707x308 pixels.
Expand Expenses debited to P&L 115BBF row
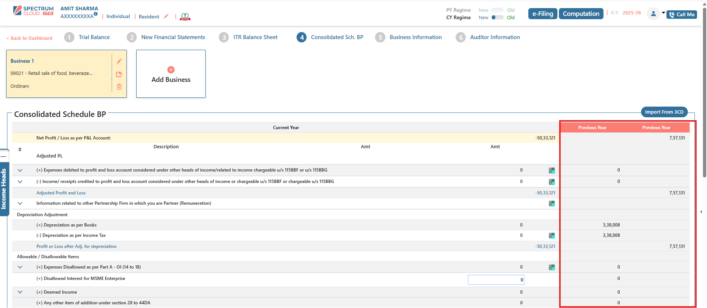[x=20, y=170]
